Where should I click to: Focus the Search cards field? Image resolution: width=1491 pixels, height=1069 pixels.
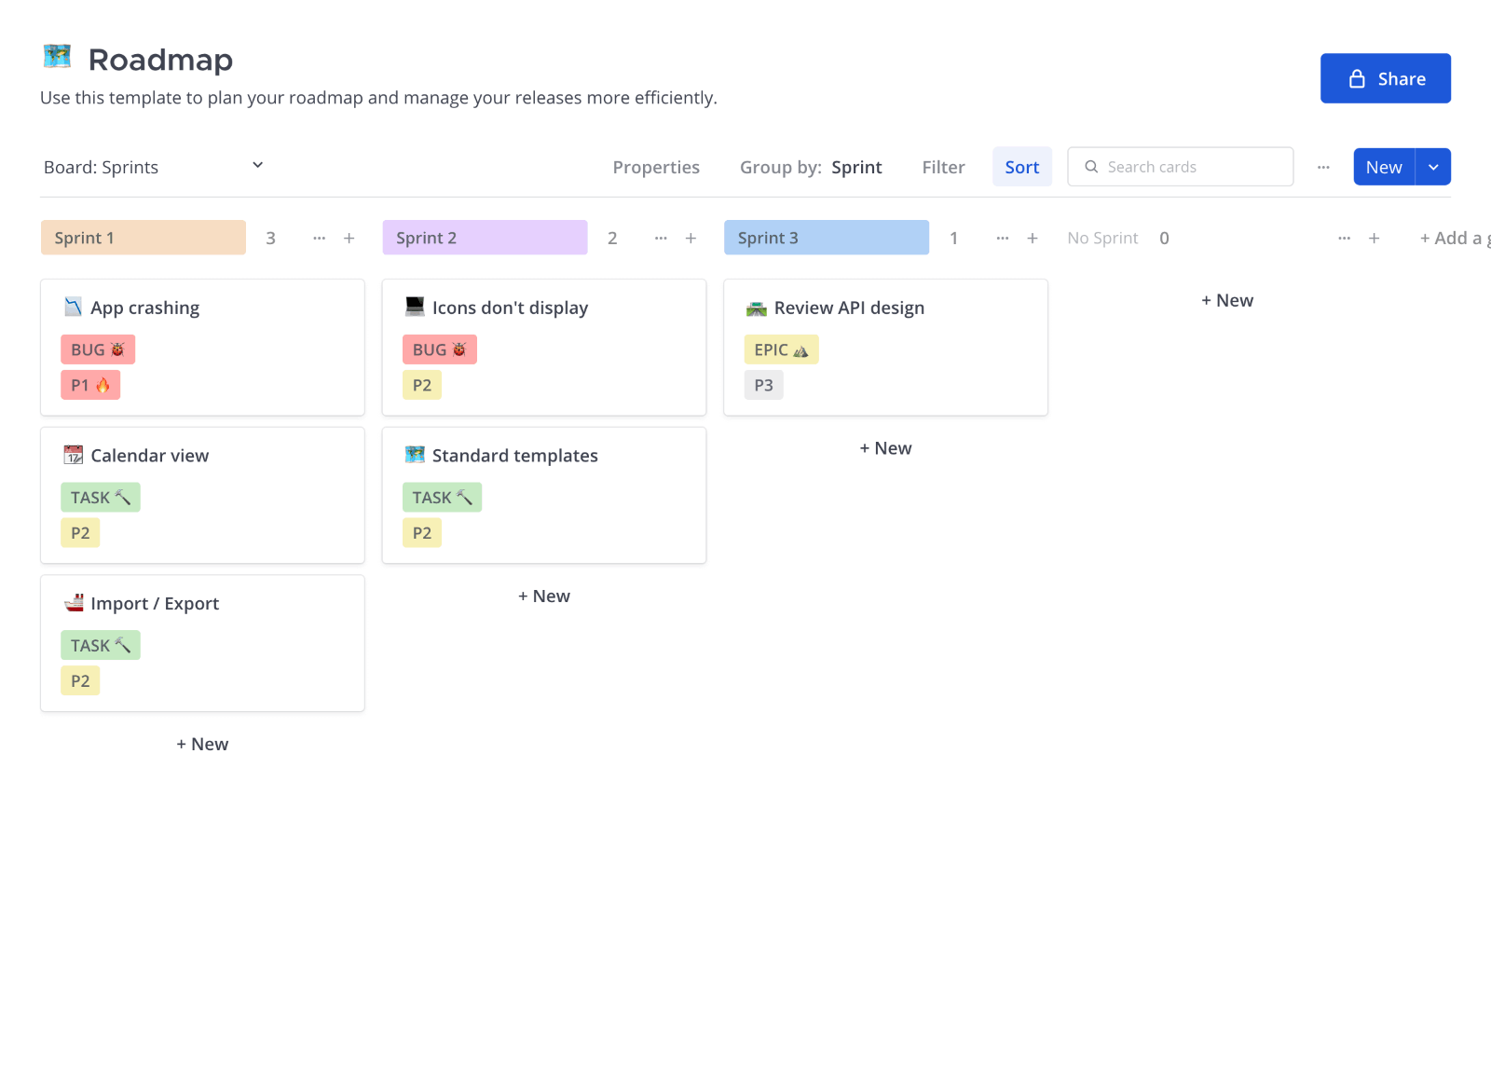click(x=1181, y=167)
